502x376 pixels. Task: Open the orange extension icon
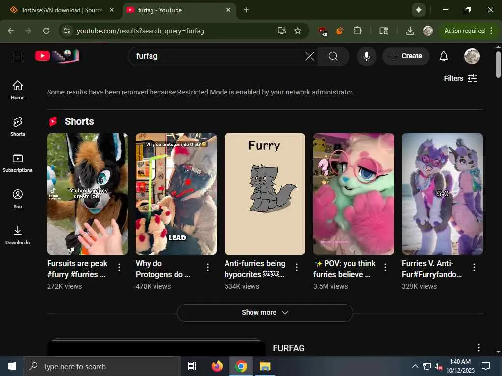coord(340,31)
